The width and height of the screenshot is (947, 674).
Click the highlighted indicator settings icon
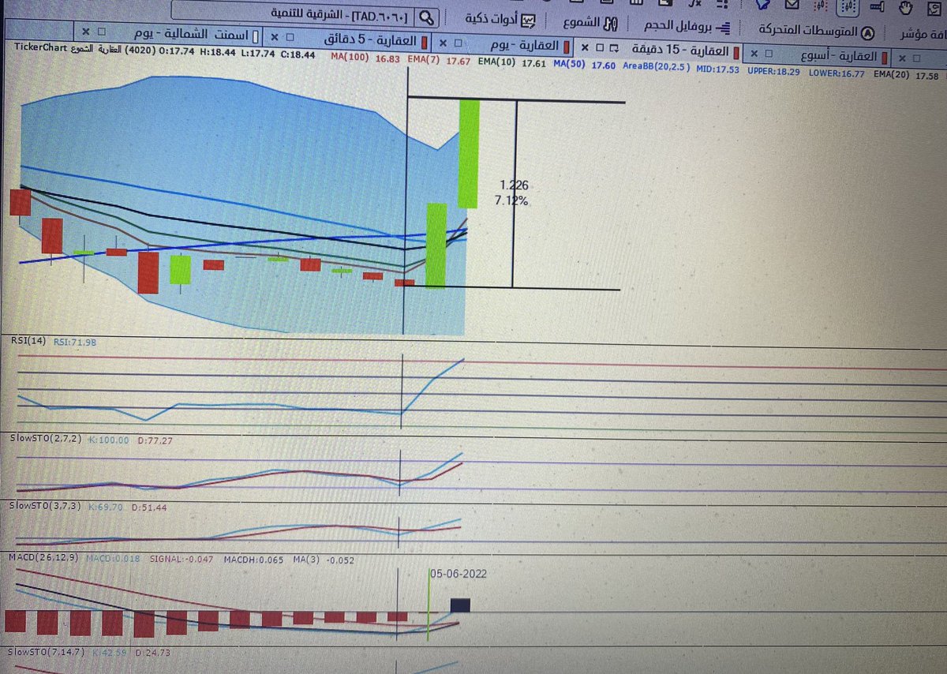tap(848, 7)
